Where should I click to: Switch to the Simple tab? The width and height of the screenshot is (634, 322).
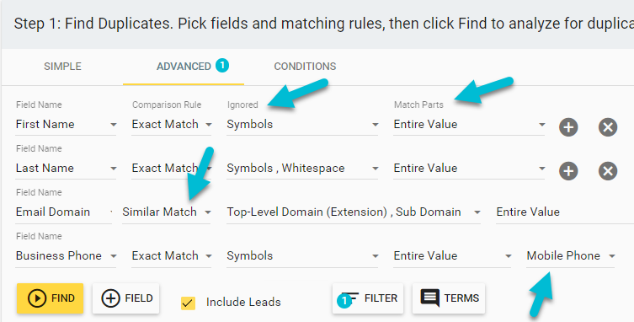[x=62, y=67]
